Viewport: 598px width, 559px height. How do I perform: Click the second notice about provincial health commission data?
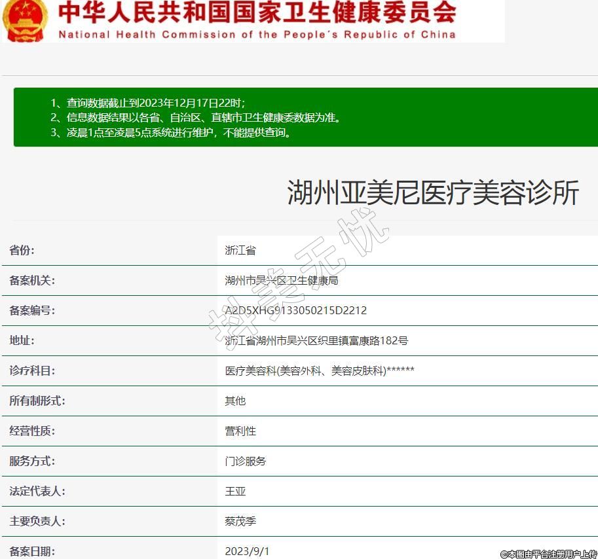(x=196, y=118)
